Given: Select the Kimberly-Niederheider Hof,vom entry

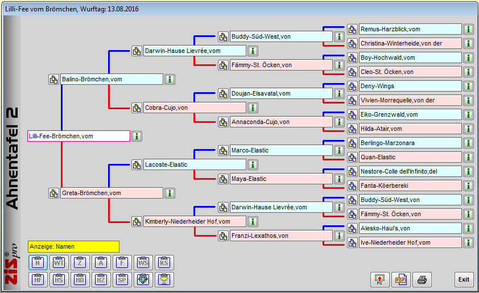Looking at the screenshot, I should (x=195, y=221).
